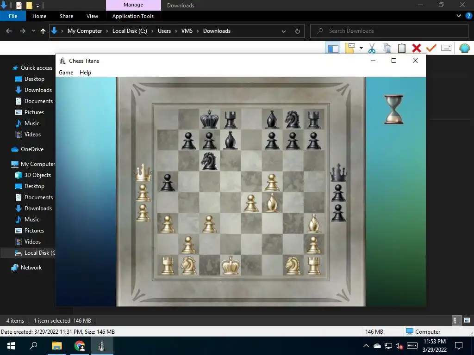Click the blue shell icon in toolbar
The image size is (474, 355).
465,48
